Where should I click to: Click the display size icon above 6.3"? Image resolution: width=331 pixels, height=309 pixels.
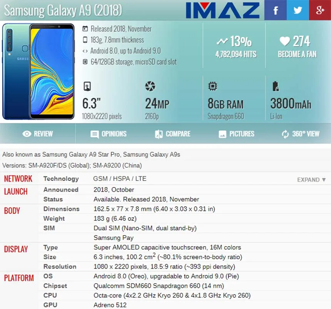[x=87, y=86]
